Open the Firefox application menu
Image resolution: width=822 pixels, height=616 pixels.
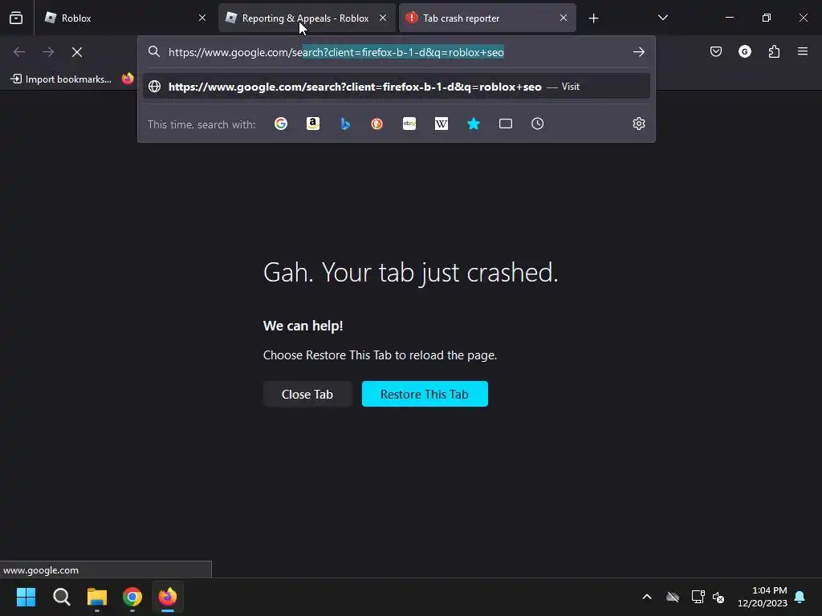click(803, 51)
